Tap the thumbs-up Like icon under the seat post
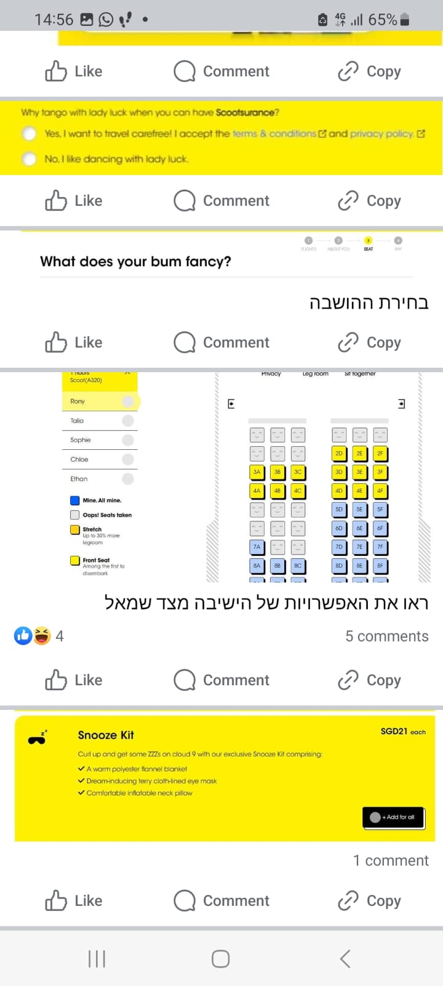Screen dimensions: 443x986 point(56,680)
